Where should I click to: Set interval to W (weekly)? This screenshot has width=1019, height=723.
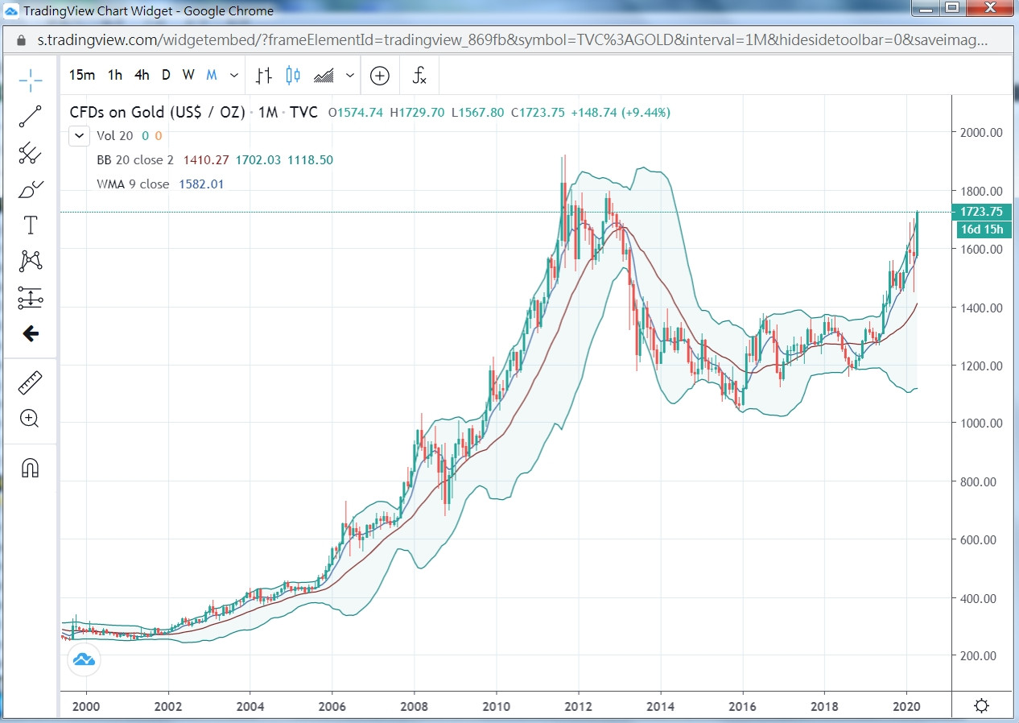188,76
